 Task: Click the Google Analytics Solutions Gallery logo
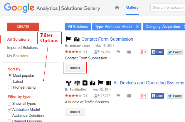coord(52,8)
